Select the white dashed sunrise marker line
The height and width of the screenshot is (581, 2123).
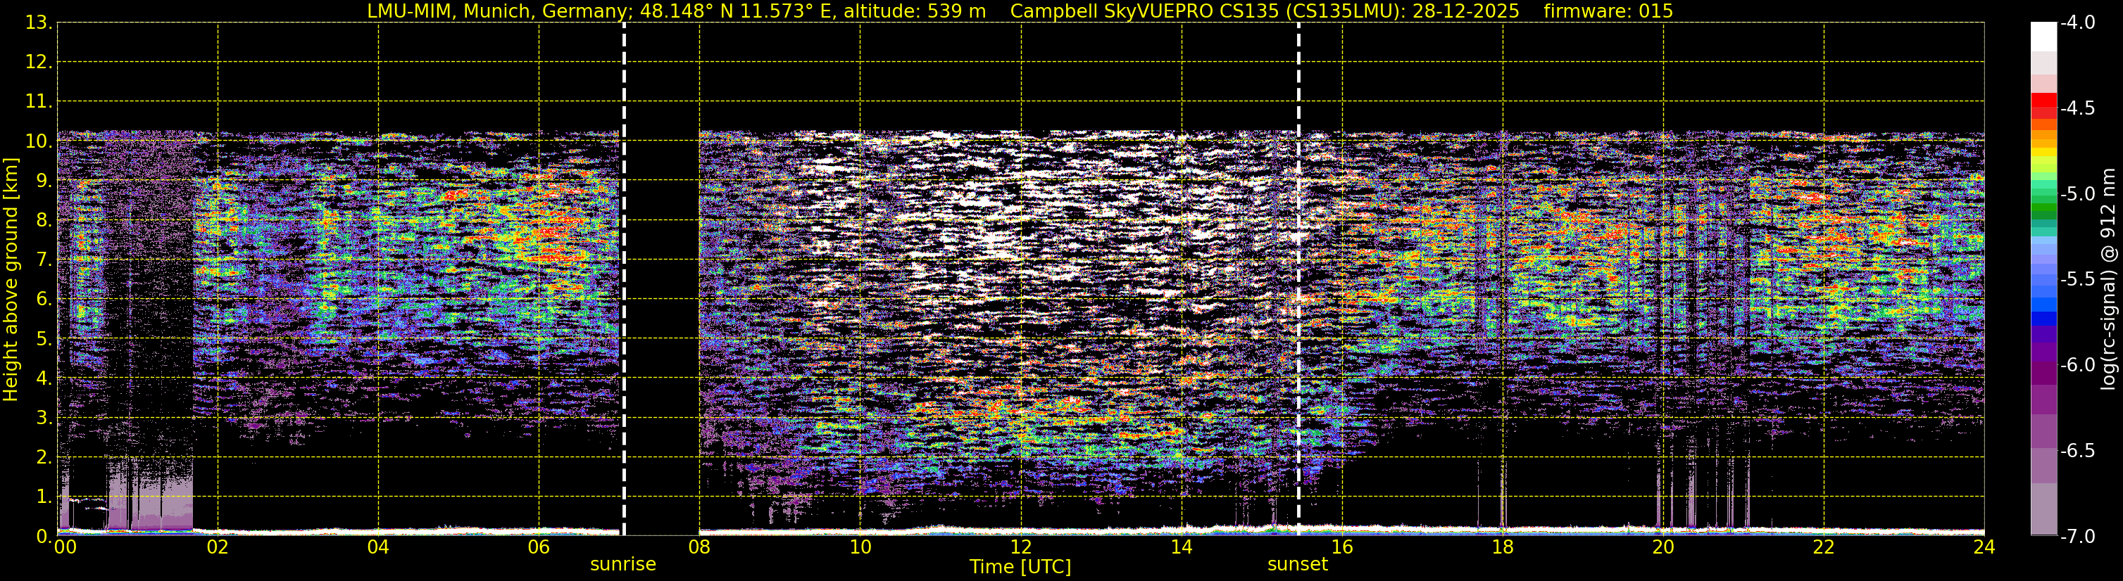click(624, 279)
